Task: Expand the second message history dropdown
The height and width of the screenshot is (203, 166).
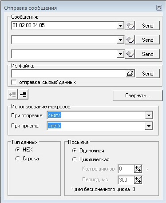Action: [120, 40]
